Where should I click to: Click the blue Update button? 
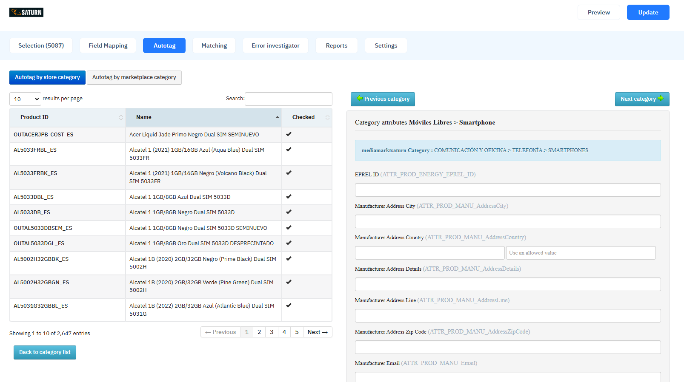pyautogui.click(x=648, y=12)
